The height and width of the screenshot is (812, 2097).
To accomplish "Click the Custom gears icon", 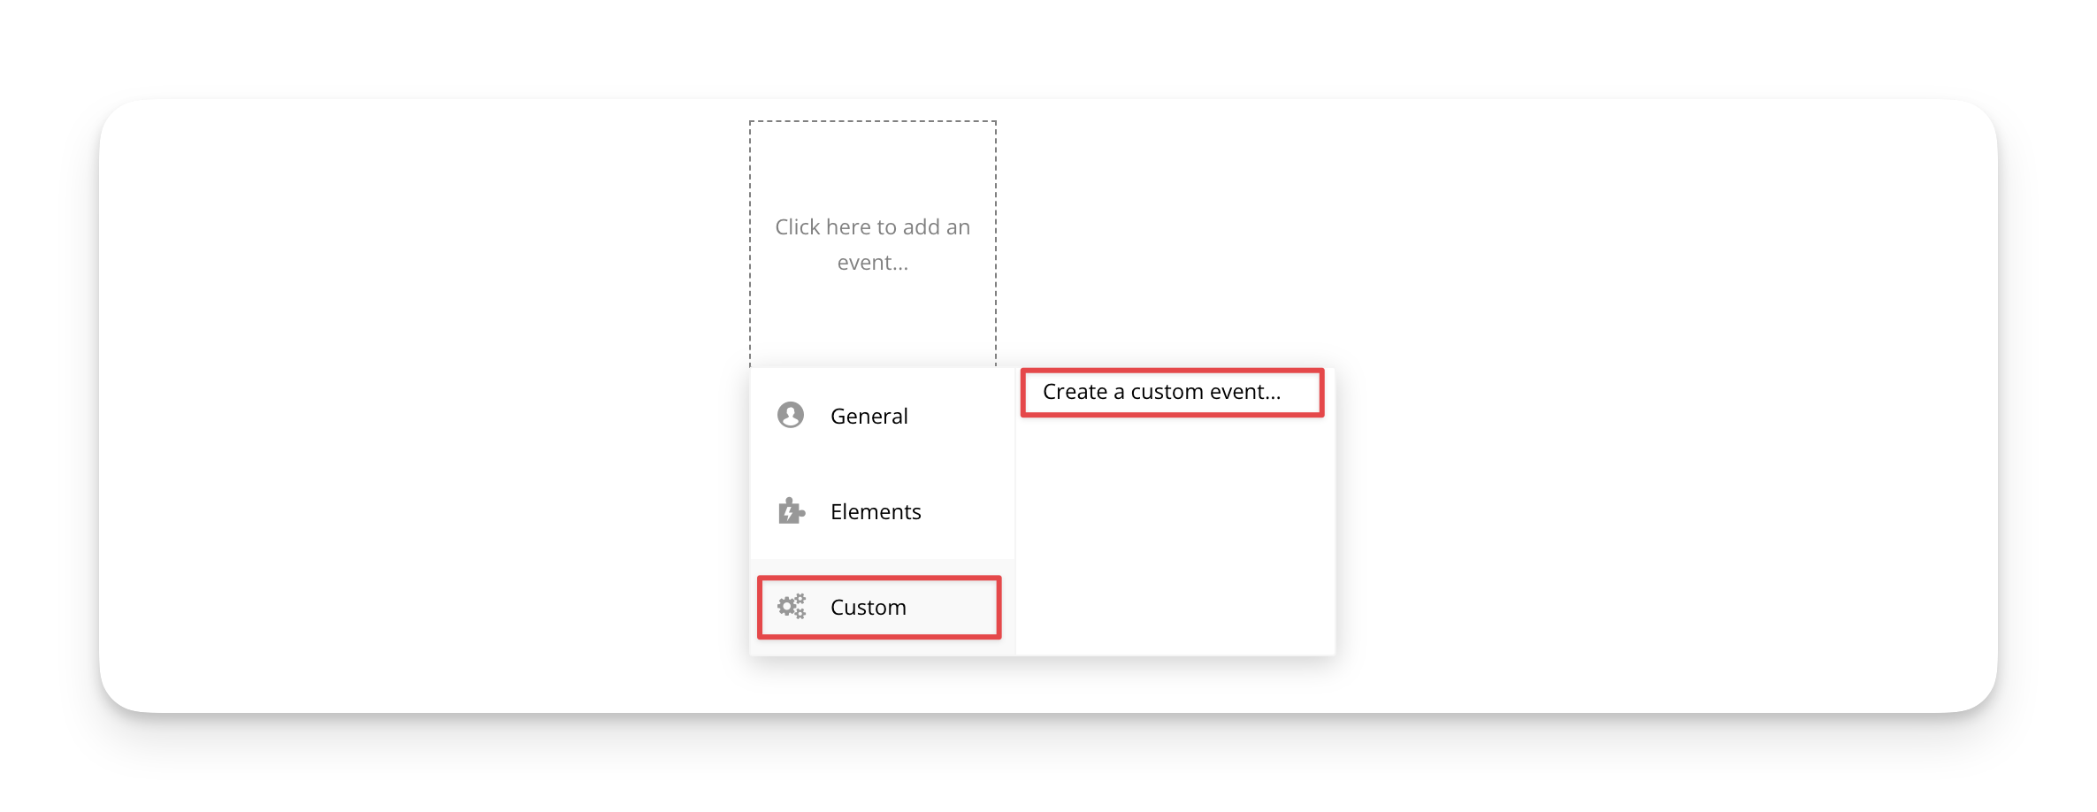I will (791, 607).
